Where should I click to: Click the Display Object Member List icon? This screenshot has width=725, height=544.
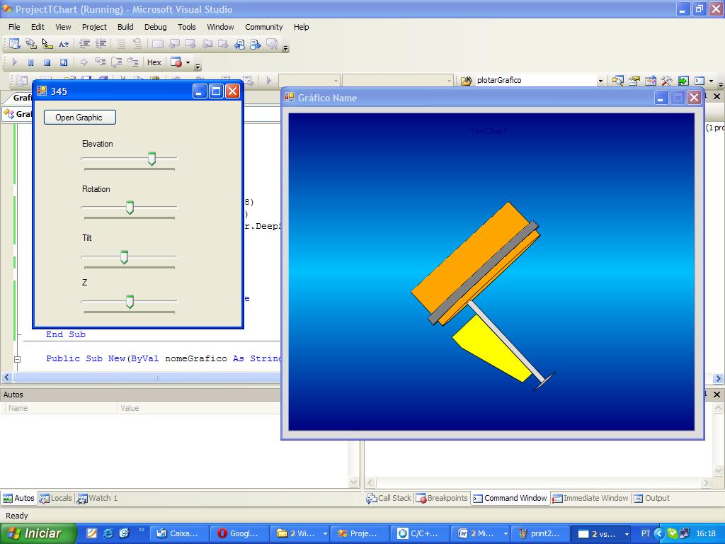(14, 44)
